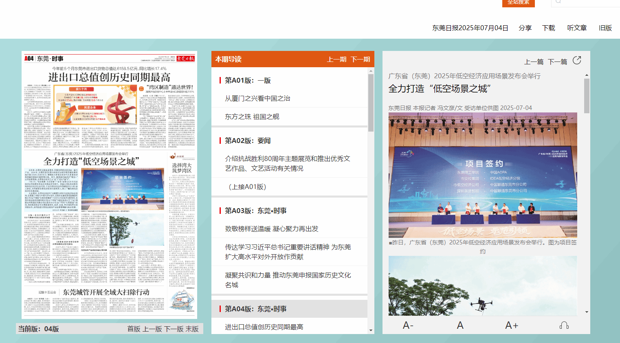Click the magnifier icon in search box
The image size is (620, 343).
pyautogui.click(x=558, y=2)
